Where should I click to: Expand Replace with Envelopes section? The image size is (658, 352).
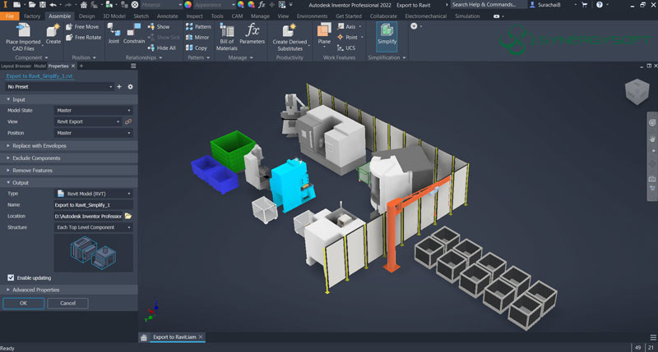[x=69, y=146]
